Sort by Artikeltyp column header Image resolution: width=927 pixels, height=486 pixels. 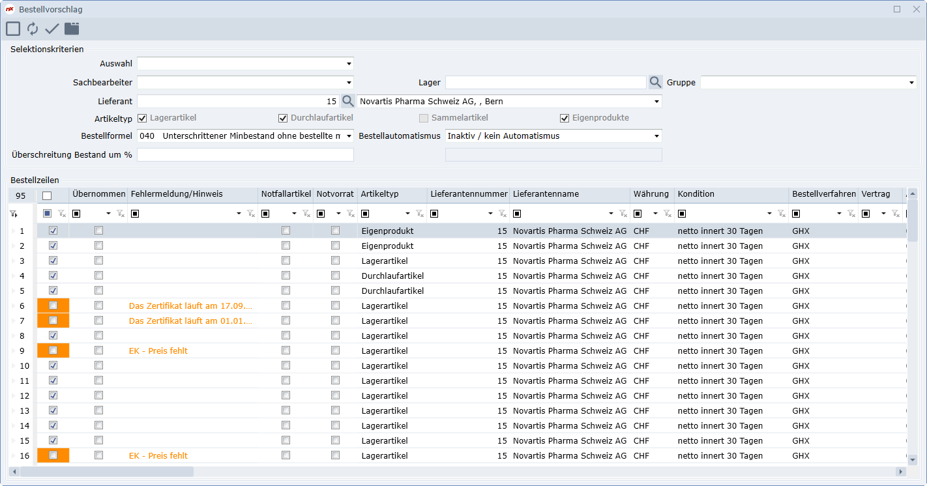379,194
